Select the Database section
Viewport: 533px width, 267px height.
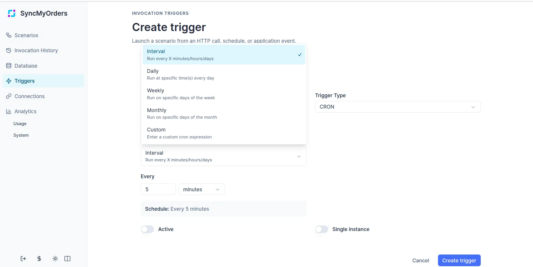tap(26, 66)
